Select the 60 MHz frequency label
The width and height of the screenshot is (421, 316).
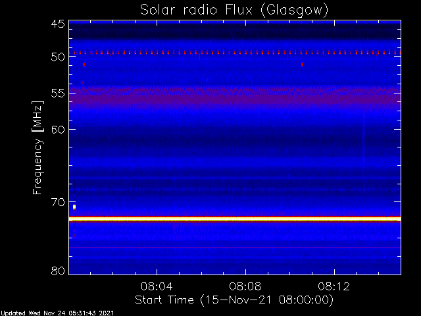pyautogui.click(x=58, y=130)
